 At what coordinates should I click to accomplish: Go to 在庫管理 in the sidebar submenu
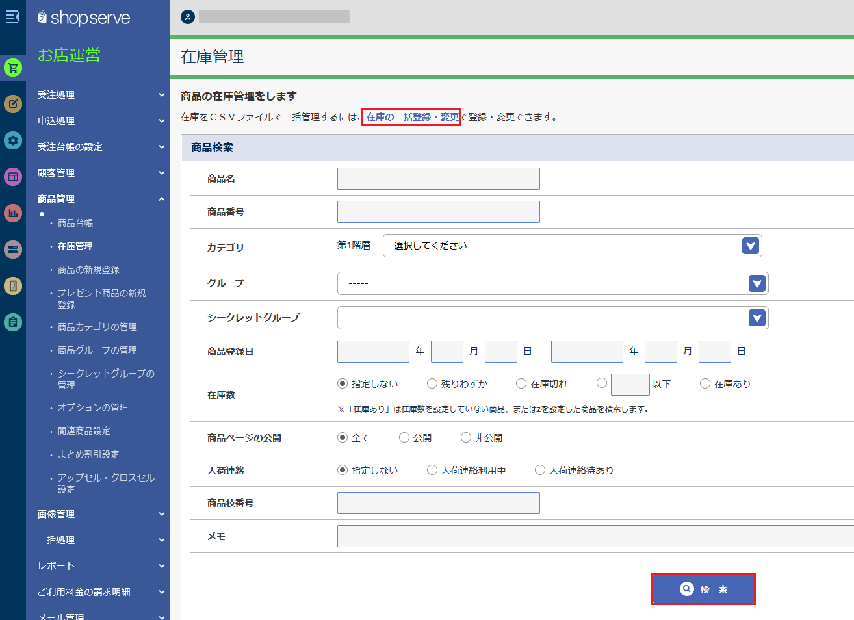click(x=75, y=246)
